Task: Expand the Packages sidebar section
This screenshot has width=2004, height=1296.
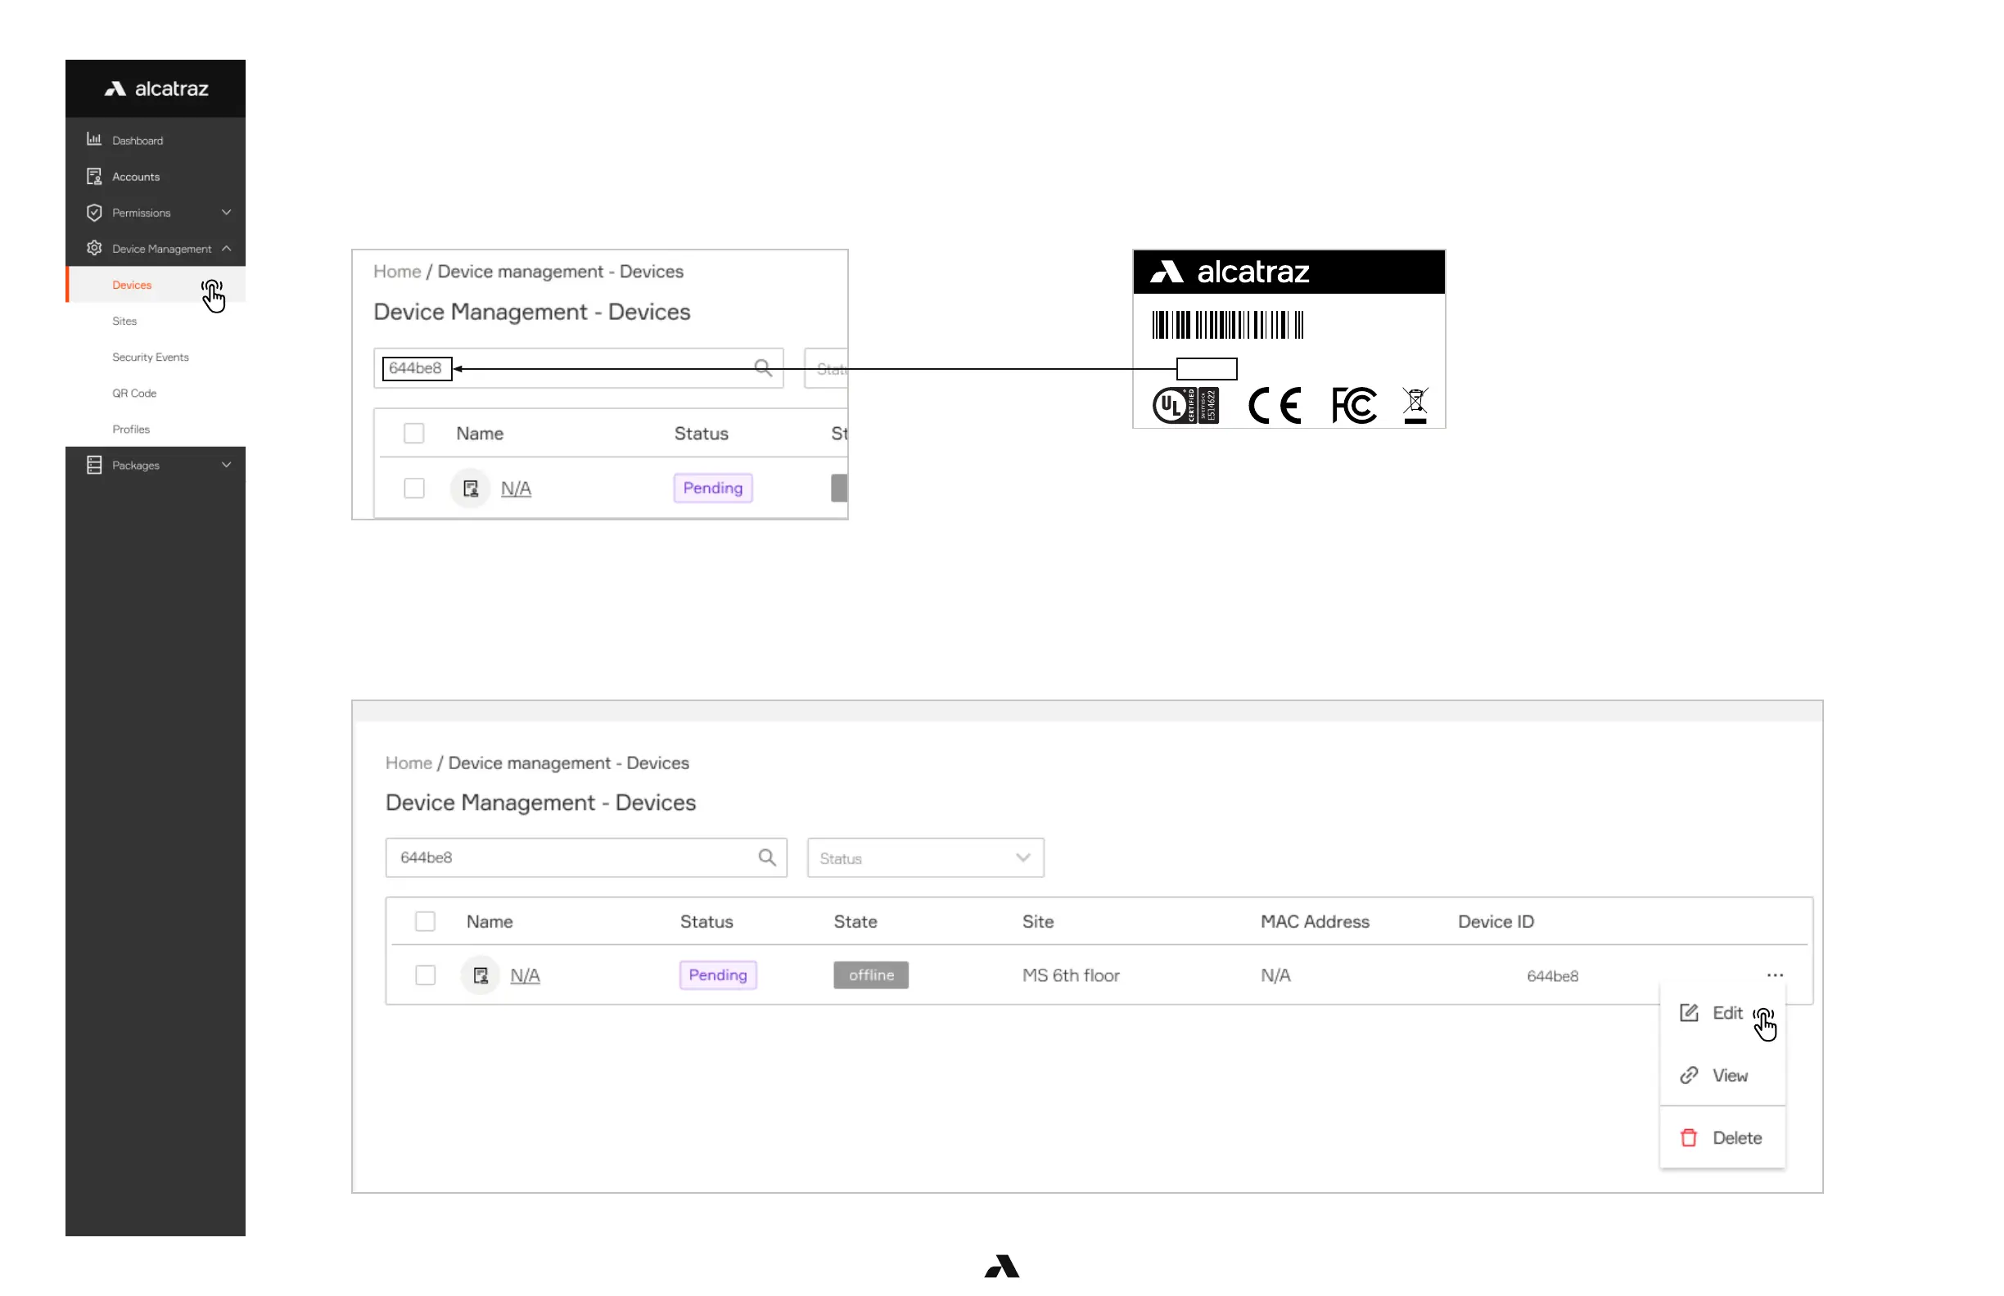Action: (x=226, y=465)
